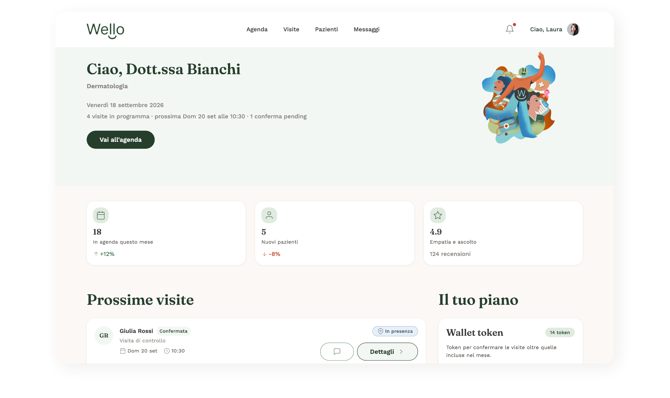Click the calendar icon above 18
The image size is (670, 398).
[x=101, y=215]
